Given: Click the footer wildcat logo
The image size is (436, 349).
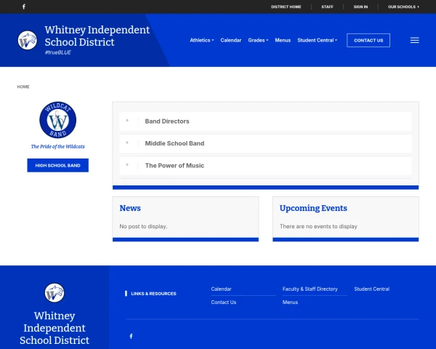Looking at the screenshot, I should click(54, 293).
